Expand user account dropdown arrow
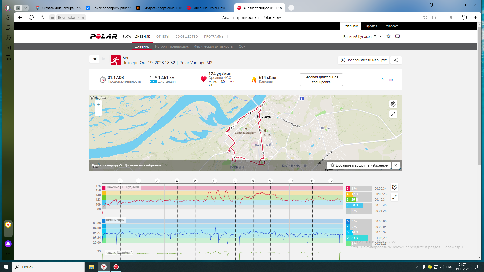The height and width of the screenshot is (272, 484). (x=380, y=36)
